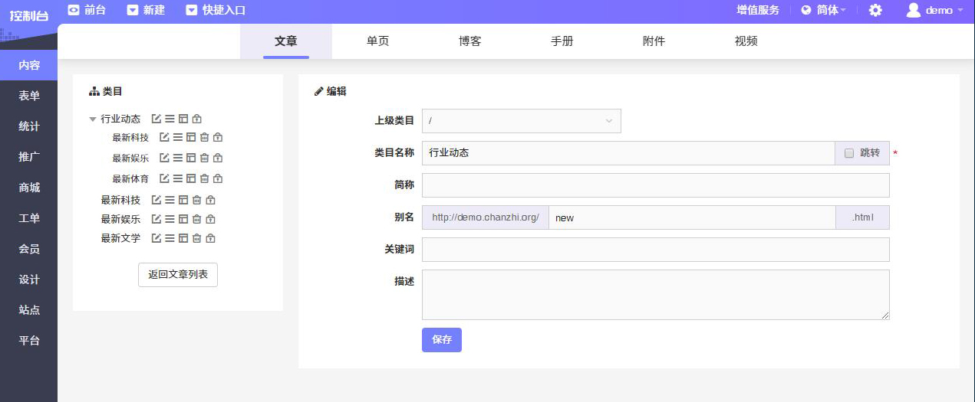Image resolution: width=975 pixels, height=402 pixels.
Task: Open the layout icon beside 行业动态
Action: (x=183, y=119)
